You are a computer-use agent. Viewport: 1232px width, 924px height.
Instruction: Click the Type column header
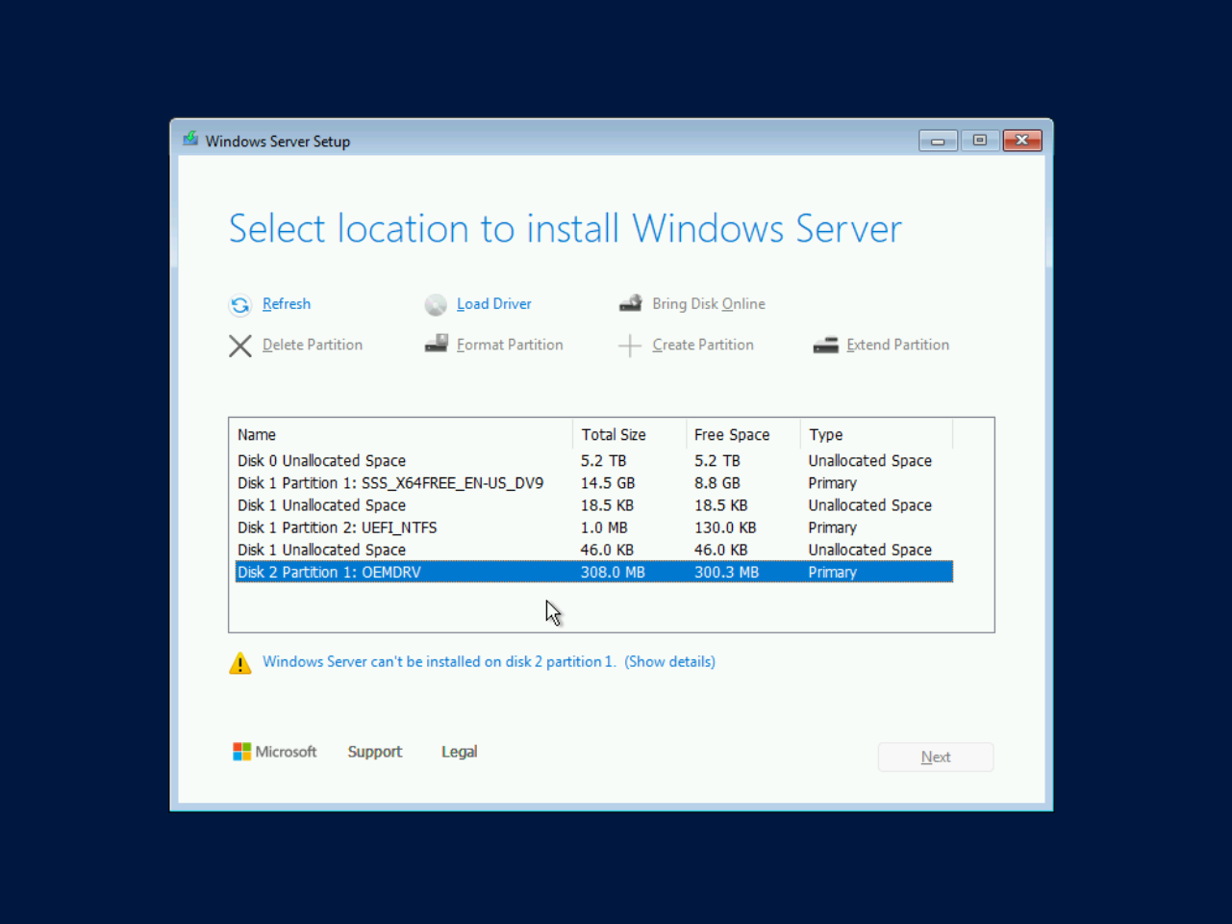click(x=877, y=435)
